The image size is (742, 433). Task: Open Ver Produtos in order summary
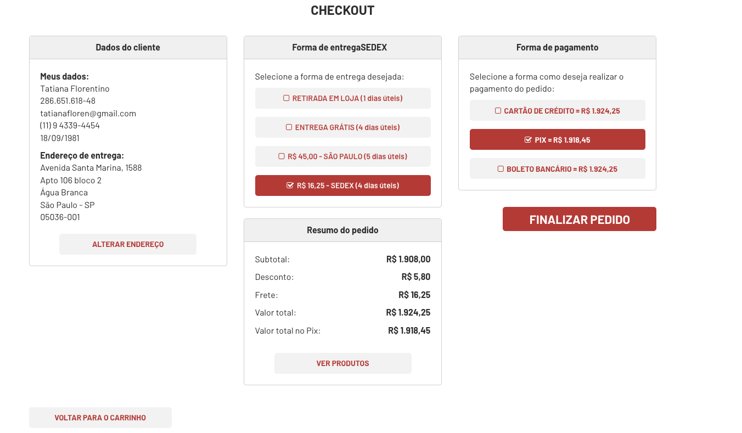(342, 363)
